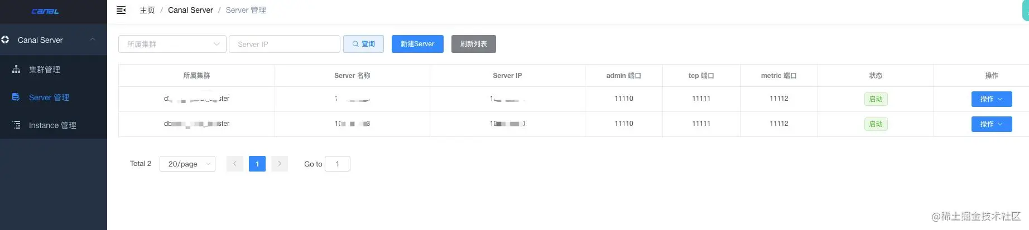The image size is (1029, 230).
Task: Click the 查询 search button
Action: coord(363,44)
